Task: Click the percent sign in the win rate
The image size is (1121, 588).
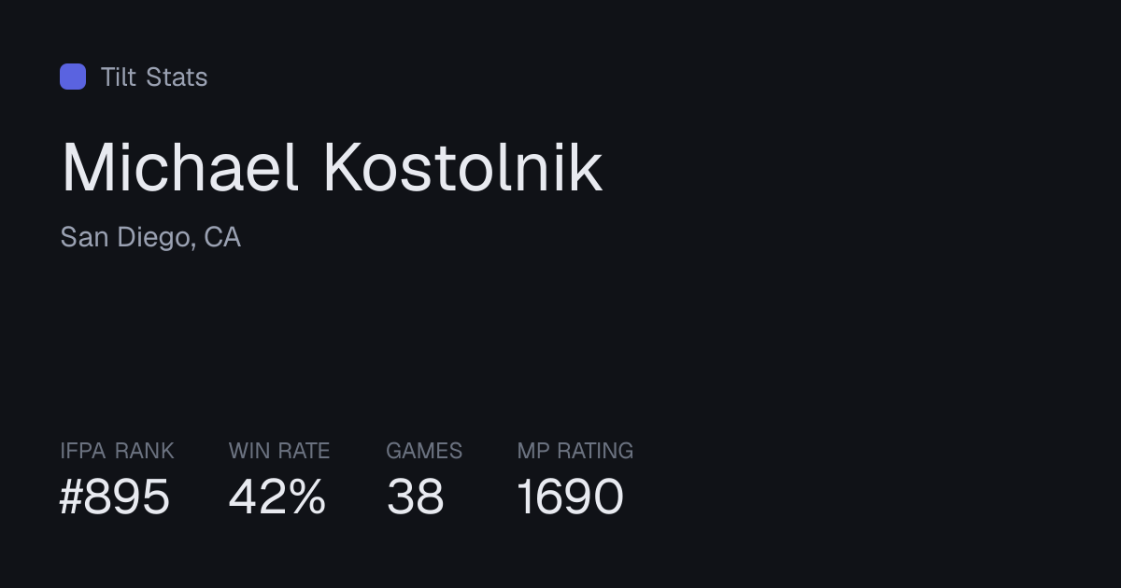Action: click(306, 497)
